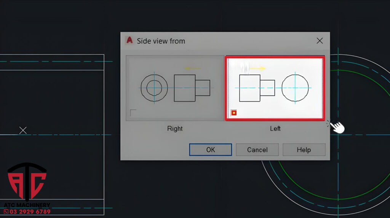This screenshot has width=390, height=218.
Task: Click the red selection indicator in Left preview
Action: point(234,113)
